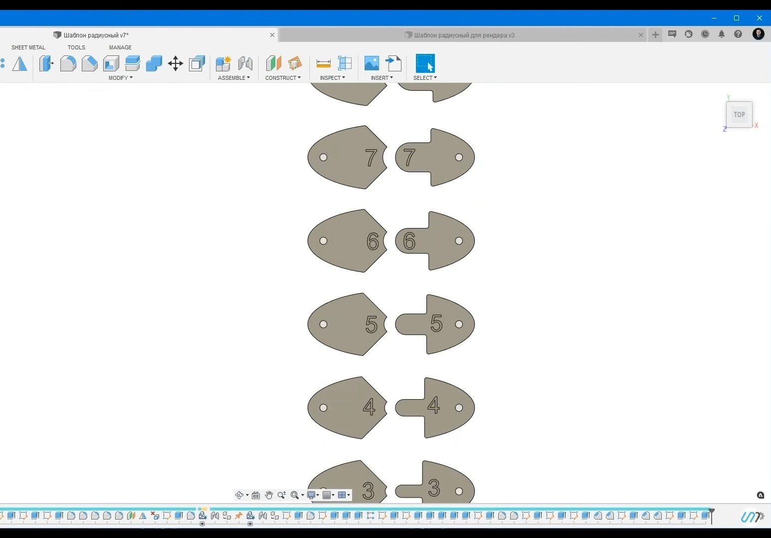771x538 pixels.
Task: Choose the Chamfer tool
Action: (90, 63)
